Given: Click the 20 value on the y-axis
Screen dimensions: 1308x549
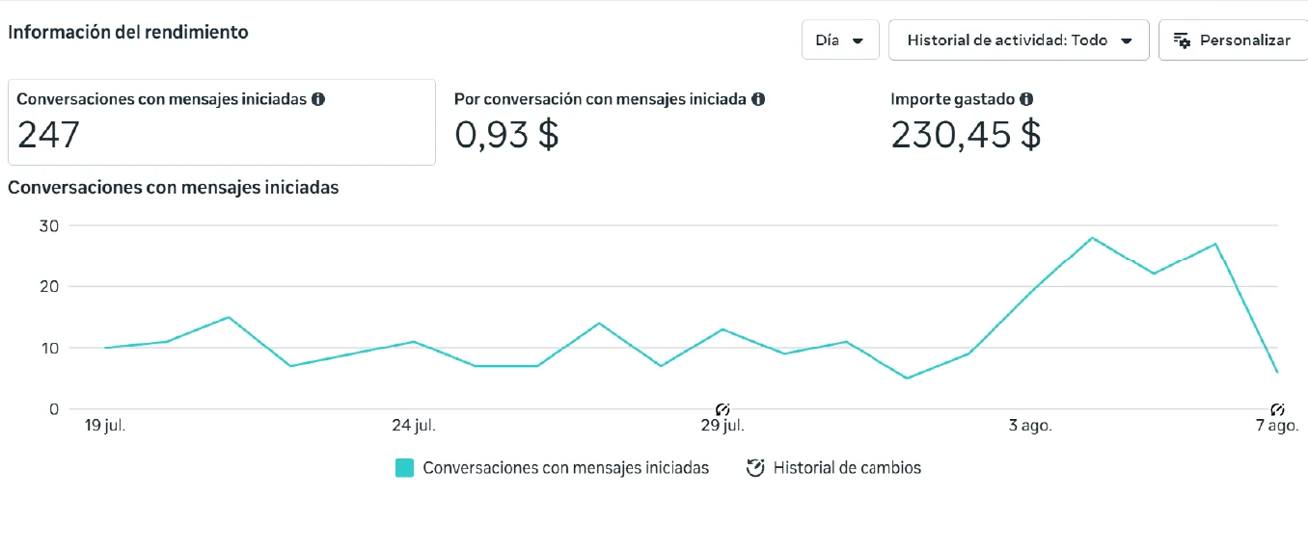Looking at the screenshot, I should (48, 286).
